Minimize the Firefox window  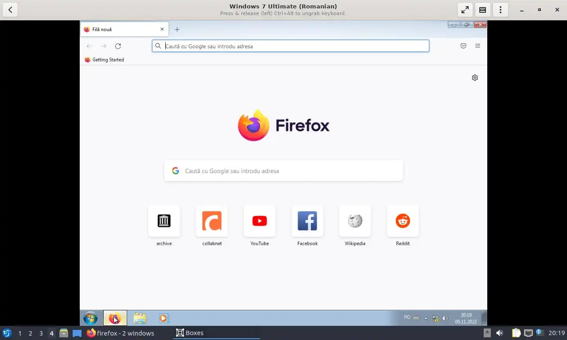[x=454, y=25]
